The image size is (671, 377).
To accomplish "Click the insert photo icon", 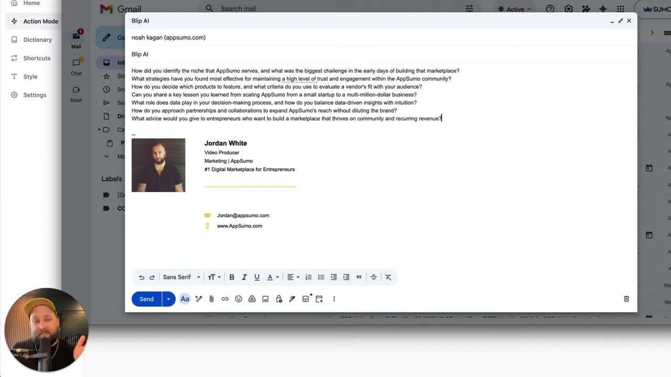I will pyautogui.click(x=265, y=299).
